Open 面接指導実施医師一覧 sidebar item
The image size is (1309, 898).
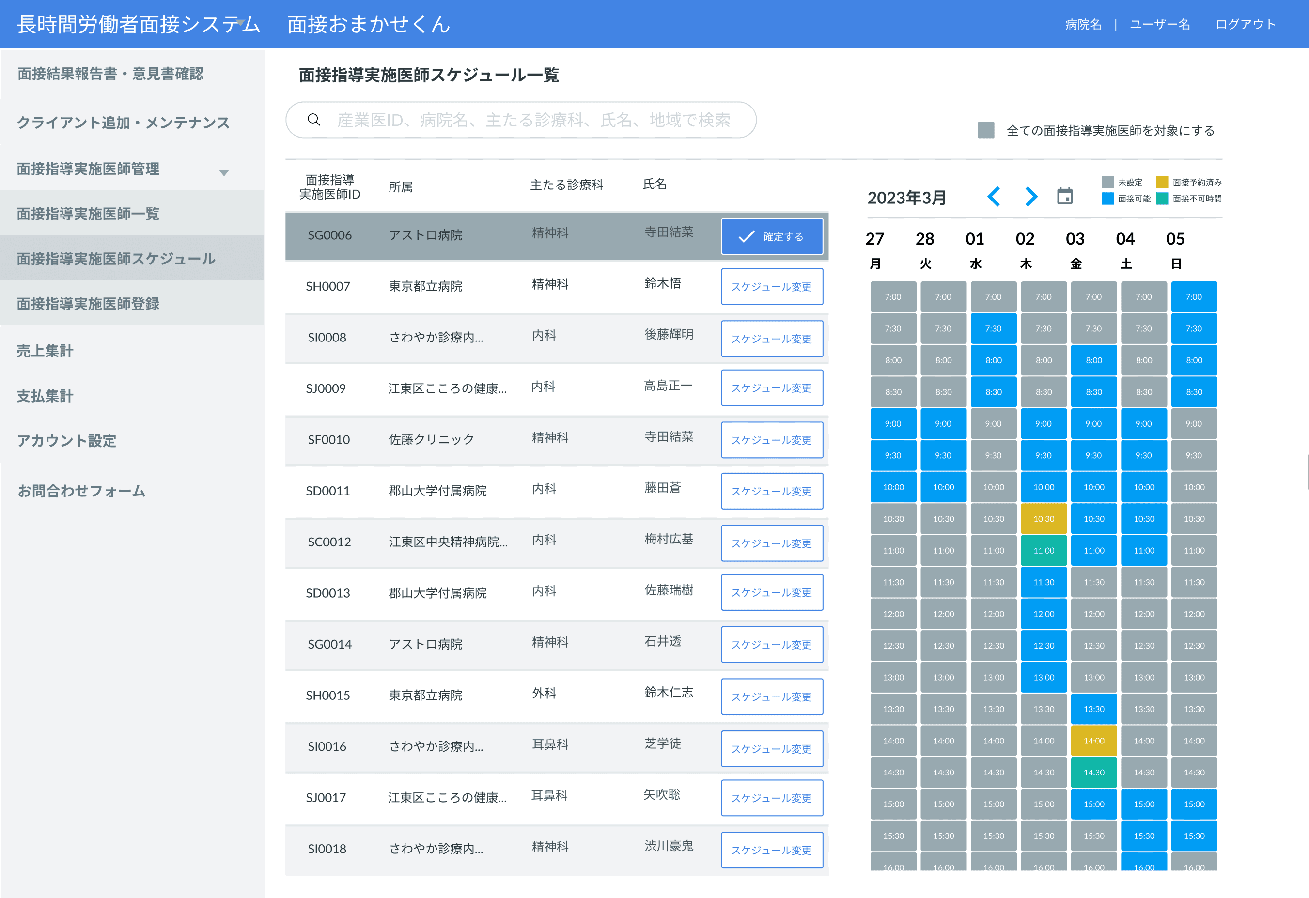[x=88, y=214]
